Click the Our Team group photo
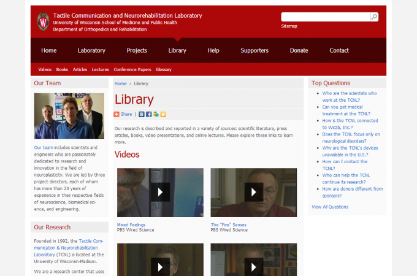417x276 pixels. pyautogui.click(x=69, y=116)
